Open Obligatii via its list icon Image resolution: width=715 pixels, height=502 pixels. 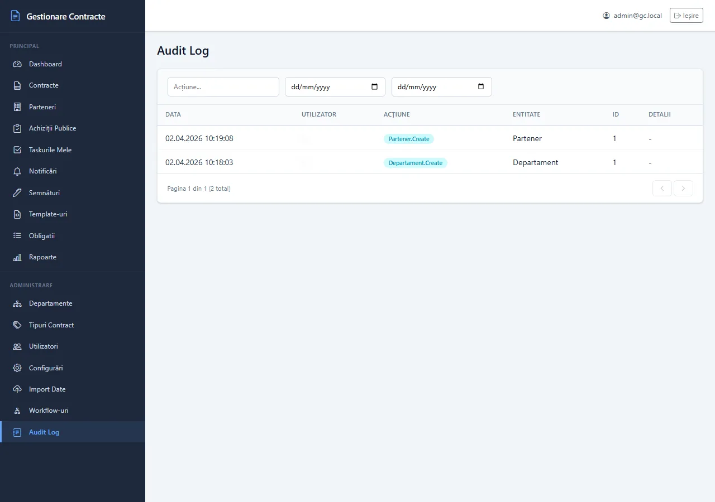pos(17,236)
